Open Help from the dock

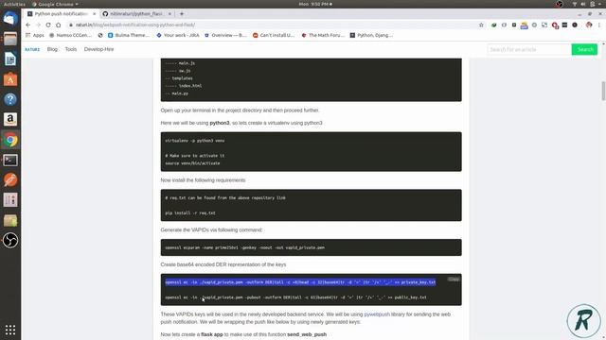(10, 99)
